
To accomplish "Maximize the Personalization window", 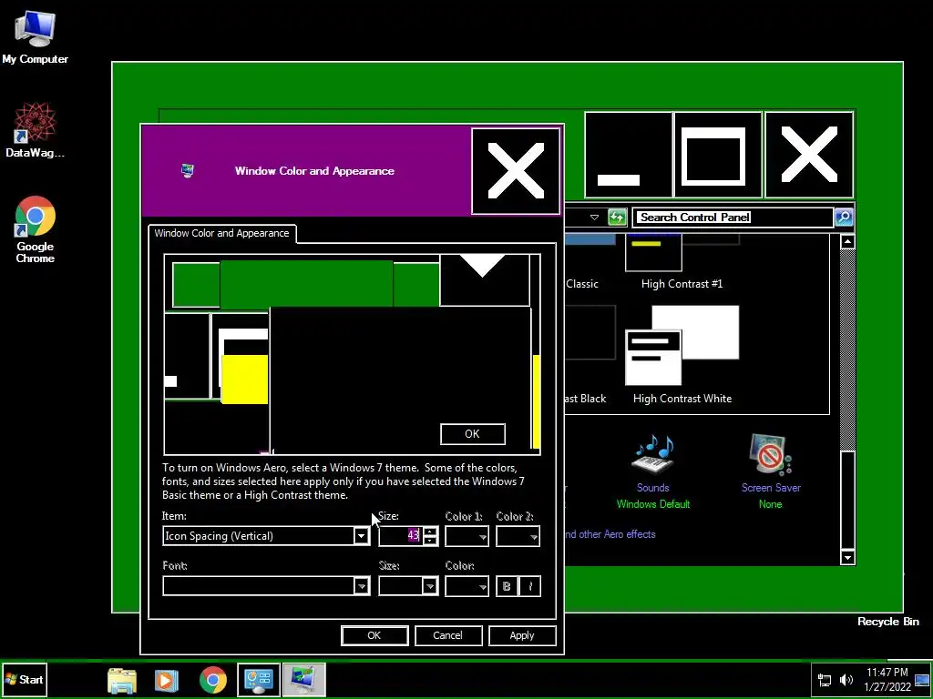I will (x=718, y=155).
